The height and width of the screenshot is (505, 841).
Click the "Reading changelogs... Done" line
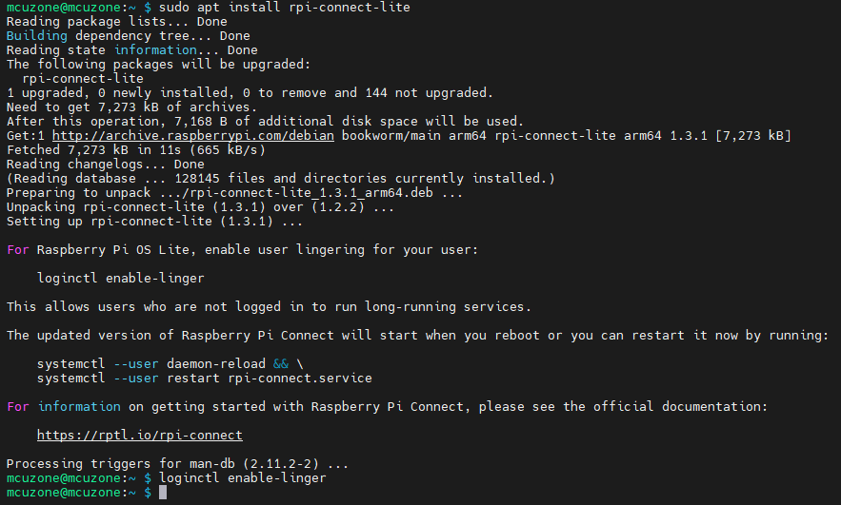coord(105,165)
